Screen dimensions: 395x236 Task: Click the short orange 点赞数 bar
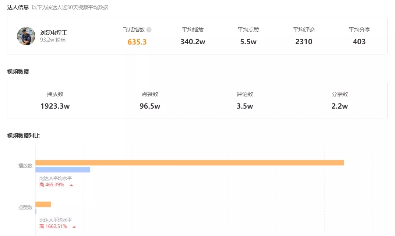point(43,204)
